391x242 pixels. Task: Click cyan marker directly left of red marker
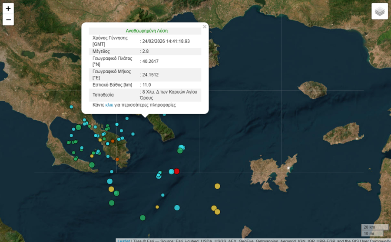click(x=171, y=171)
